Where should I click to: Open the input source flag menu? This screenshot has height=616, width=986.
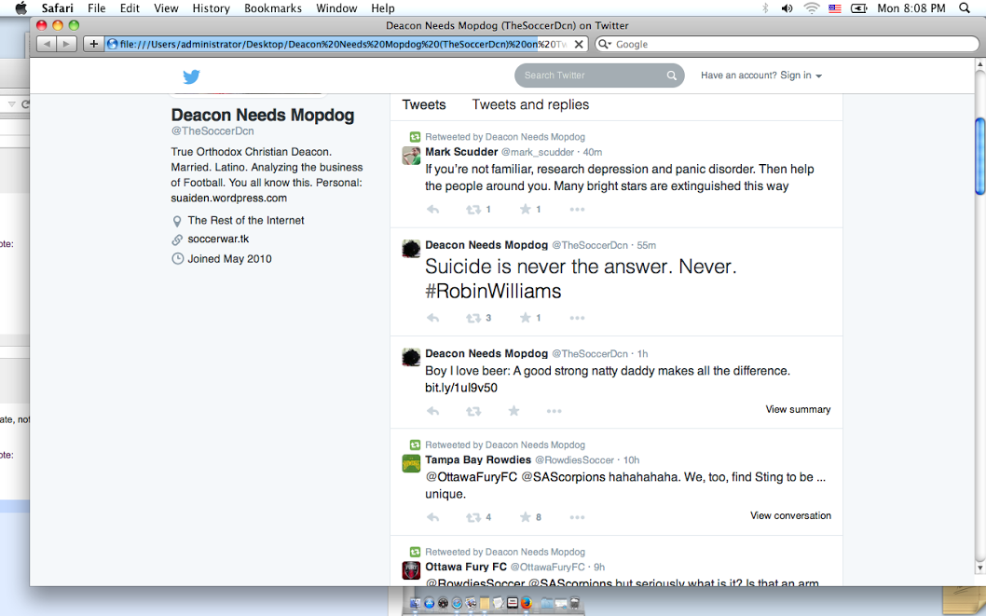tap(834, 8)
